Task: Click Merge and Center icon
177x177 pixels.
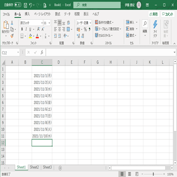Action: (68, 29)
